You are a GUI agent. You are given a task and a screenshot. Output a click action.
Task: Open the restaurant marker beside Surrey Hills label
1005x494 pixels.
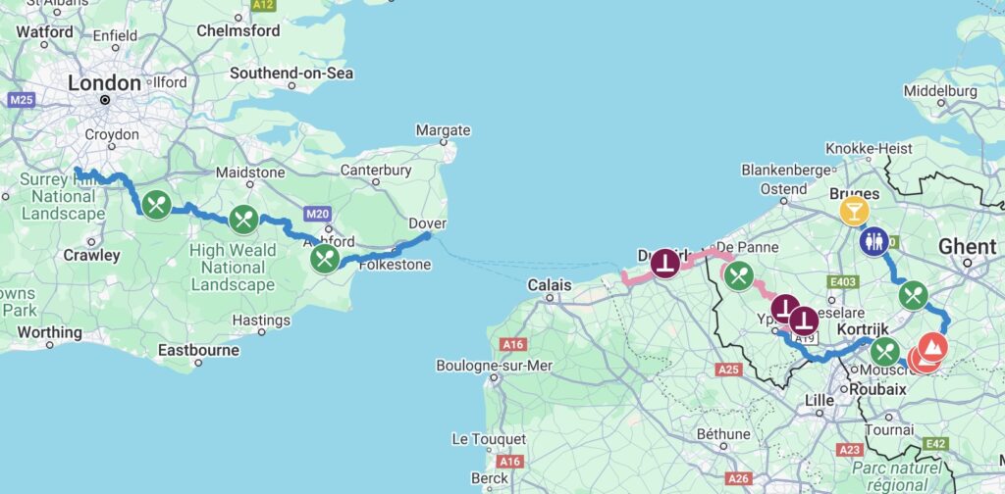(156, 206)
